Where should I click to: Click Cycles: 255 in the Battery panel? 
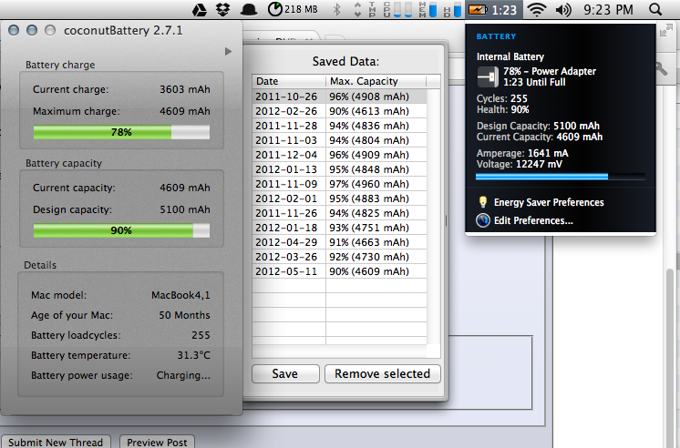pos(501,98)
